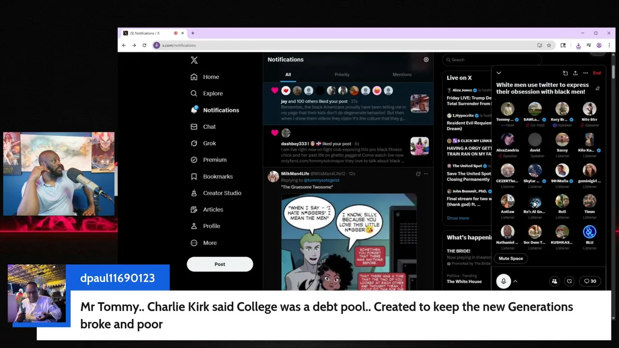The image size is (619, 348).
Task: Switch to the Priority tab
Action: [x=342, y=74]
